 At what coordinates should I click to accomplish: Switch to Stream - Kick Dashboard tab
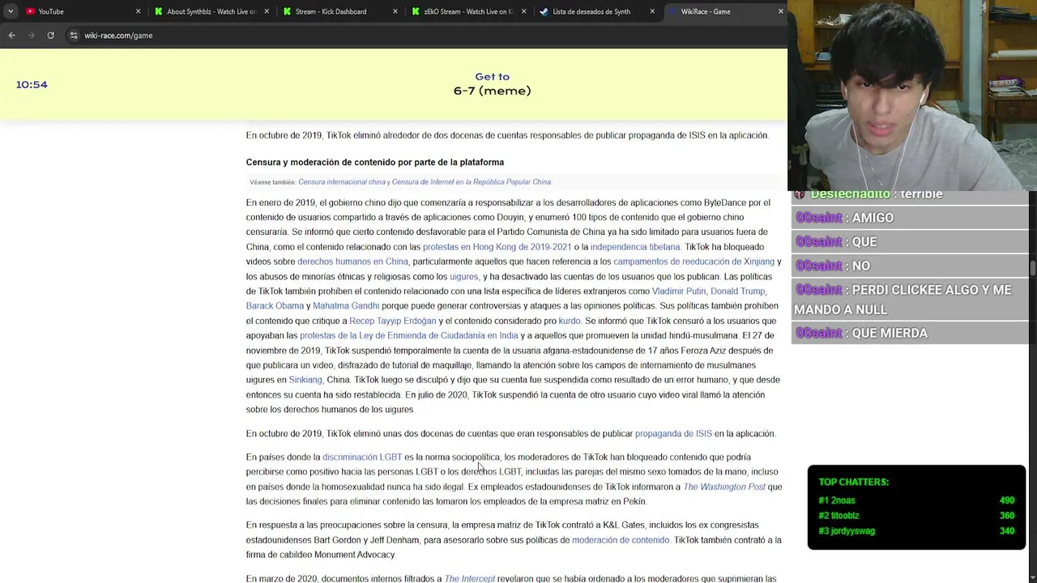coord(339,11)
